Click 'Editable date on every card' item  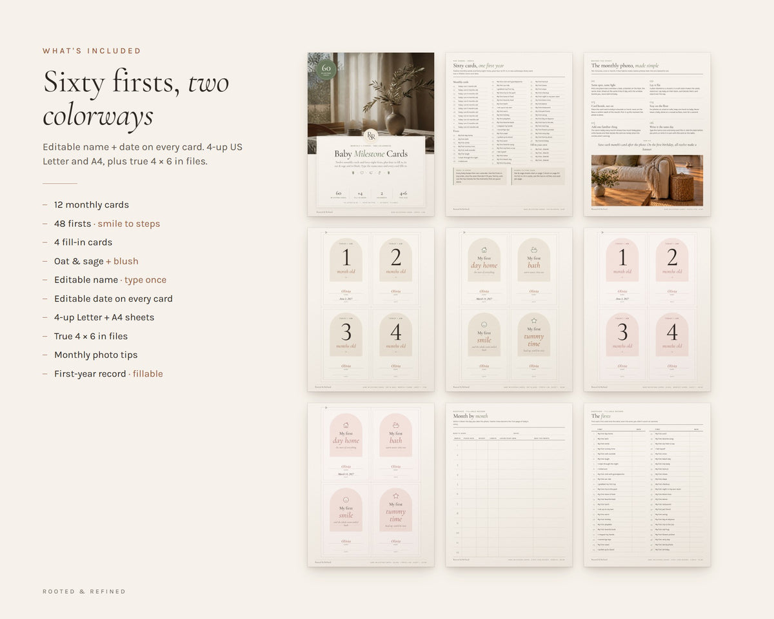pyautogui.click(x=114, y=299)
